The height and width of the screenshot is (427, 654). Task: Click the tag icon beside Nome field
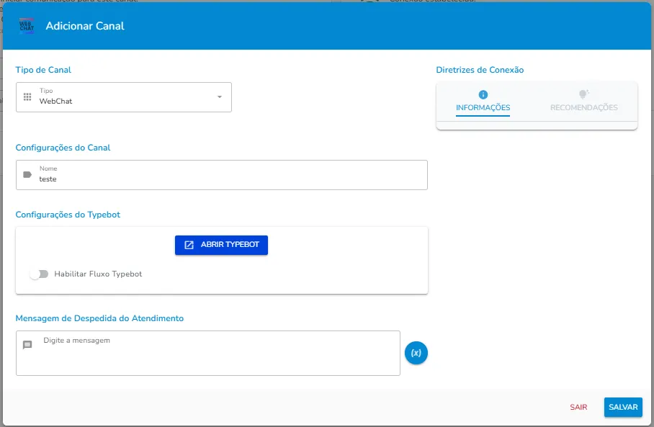coord(27,175)
